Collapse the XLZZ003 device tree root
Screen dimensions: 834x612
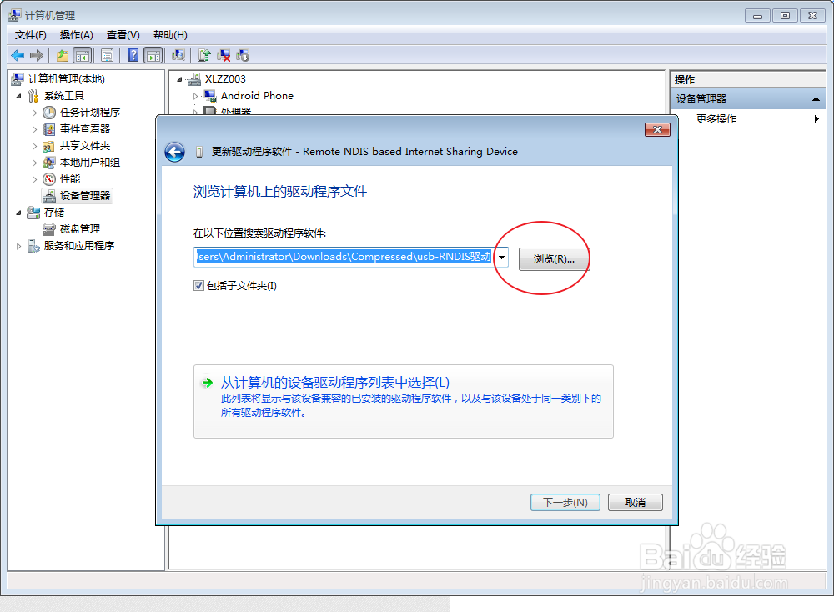pyautogui.click(x=179, y=80)
